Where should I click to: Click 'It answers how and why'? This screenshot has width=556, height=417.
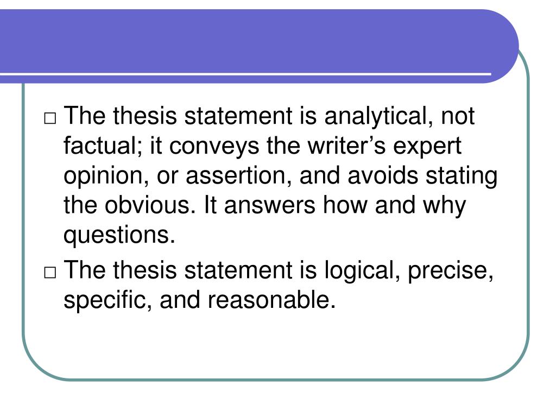(335, 206)
